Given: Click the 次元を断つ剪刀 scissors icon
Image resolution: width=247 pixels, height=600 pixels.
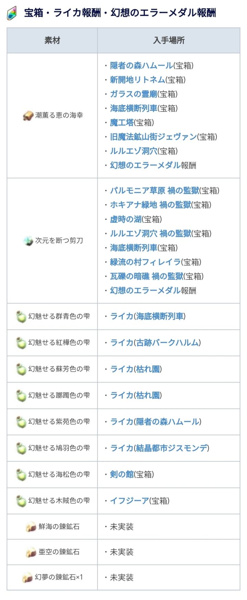Looking at the screenshot, I should (28, 241).
